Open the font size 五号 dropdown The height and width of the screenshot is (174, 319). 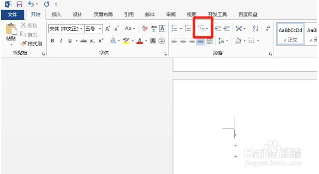[x=100, y=29]
